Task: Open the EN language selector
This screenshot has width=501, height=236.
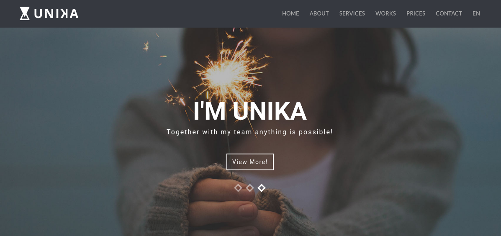Action: [476, 13]
